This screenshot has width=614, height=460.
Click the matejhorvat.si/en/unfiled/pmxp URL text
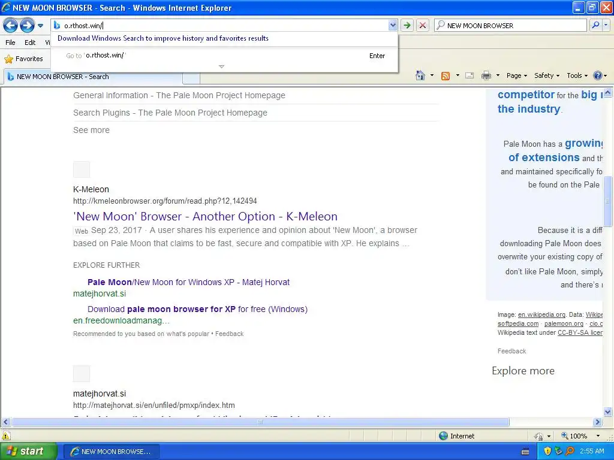[x=154, y=405]
